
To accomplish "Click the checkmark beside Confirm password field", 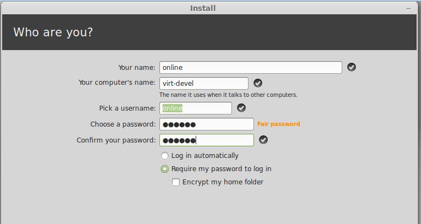I will point(263,140).
